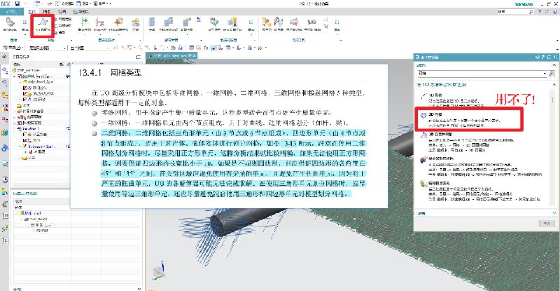Open the second selection scope dropdown
The width and height of the screenshot is (560, 291).
(x=108, y=48)
